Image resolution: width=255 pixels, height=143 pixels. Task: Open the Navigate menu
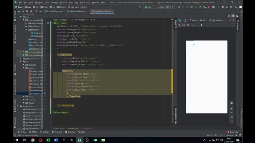coord(39,2)
